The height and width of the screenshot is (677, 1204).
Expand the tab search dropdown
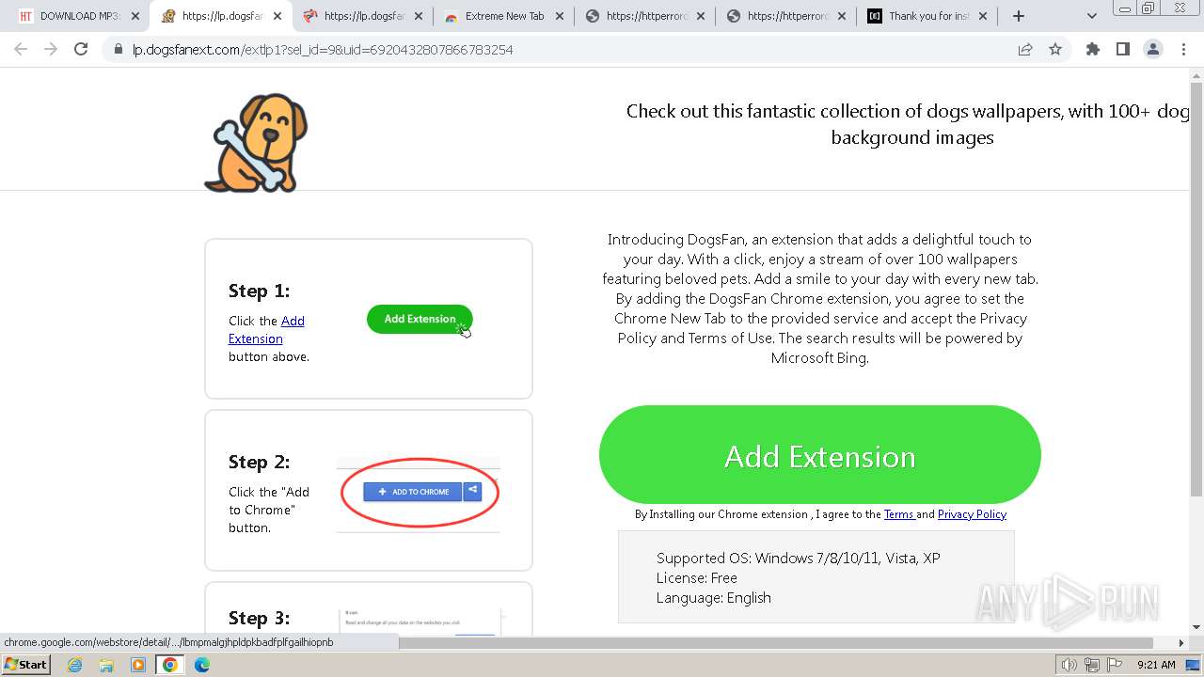pos(1092,16)
